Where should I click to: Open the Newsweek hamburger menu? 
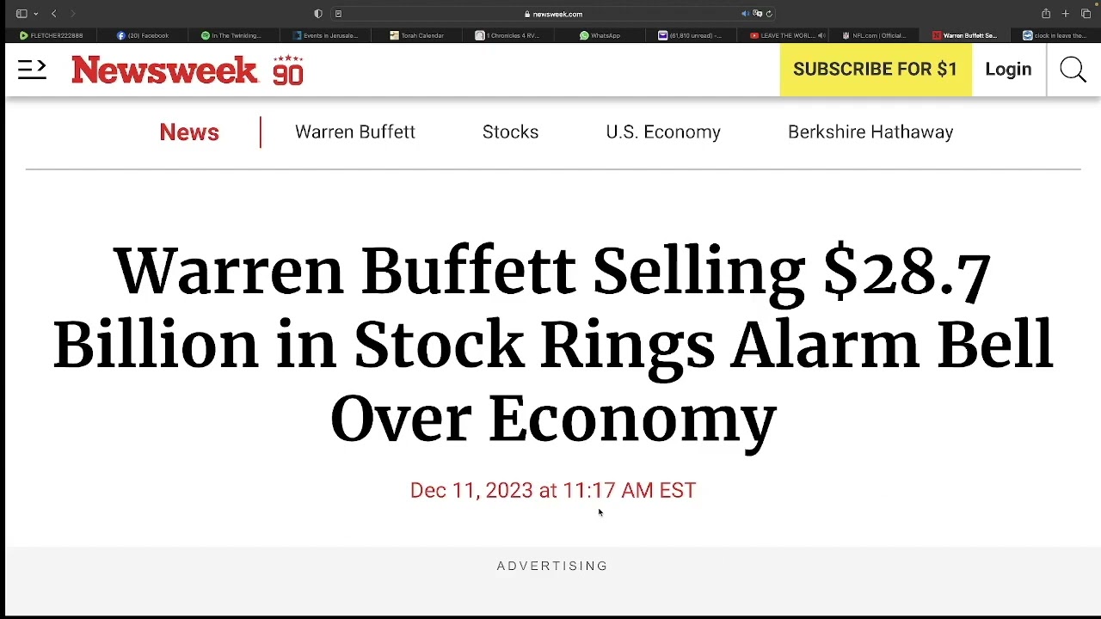pyautogui.click(x=32, y=70)
